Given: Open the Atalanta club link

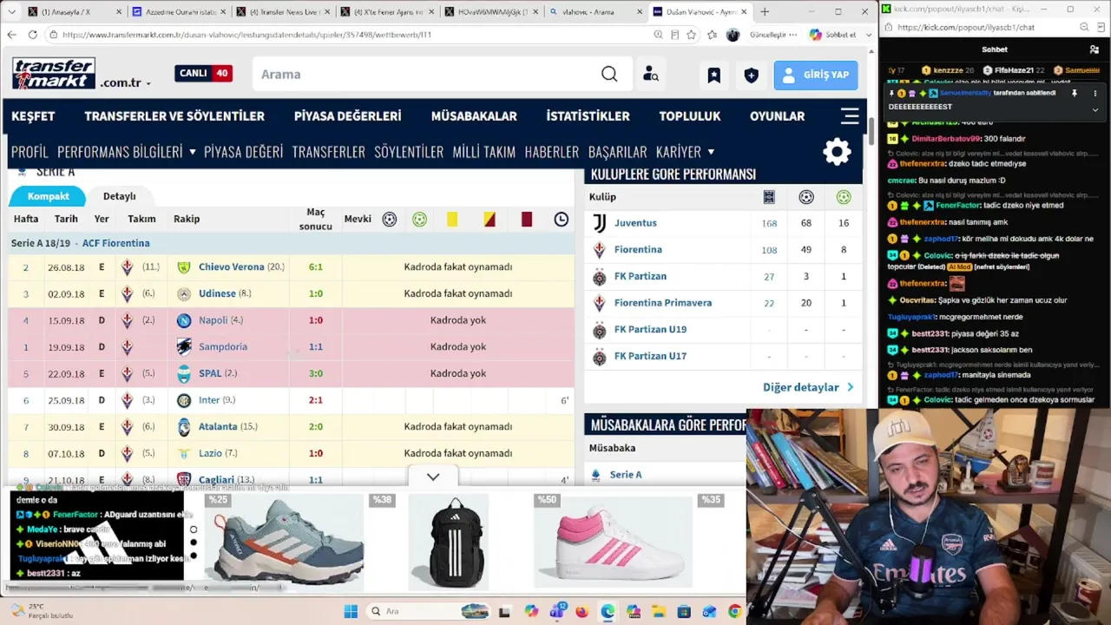Looking at the screenshot, I should [x=218, y=426].
